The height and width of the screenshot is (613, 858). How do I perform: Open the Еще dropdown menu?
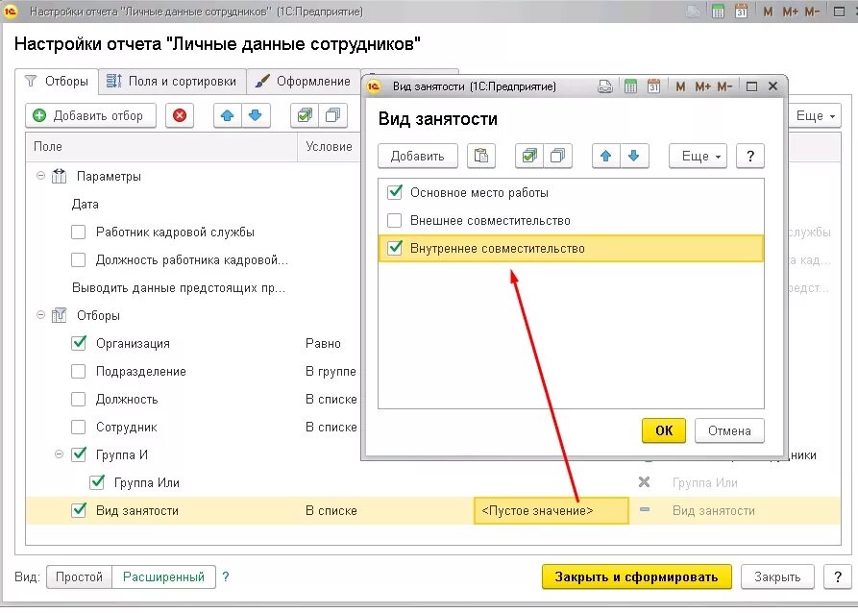click(697, 156)
